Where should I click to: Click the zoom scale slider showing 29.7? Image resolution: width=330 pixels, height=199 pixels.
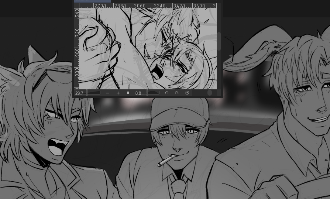pyautogui.click(x=87, y=93)
